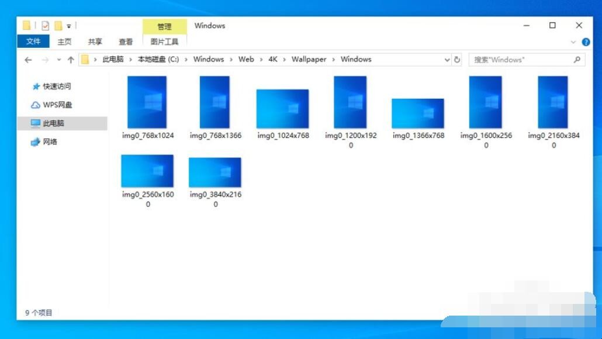Expand the chevron after Web in breadcrumb
602x339 pixels.
(261, 60)
